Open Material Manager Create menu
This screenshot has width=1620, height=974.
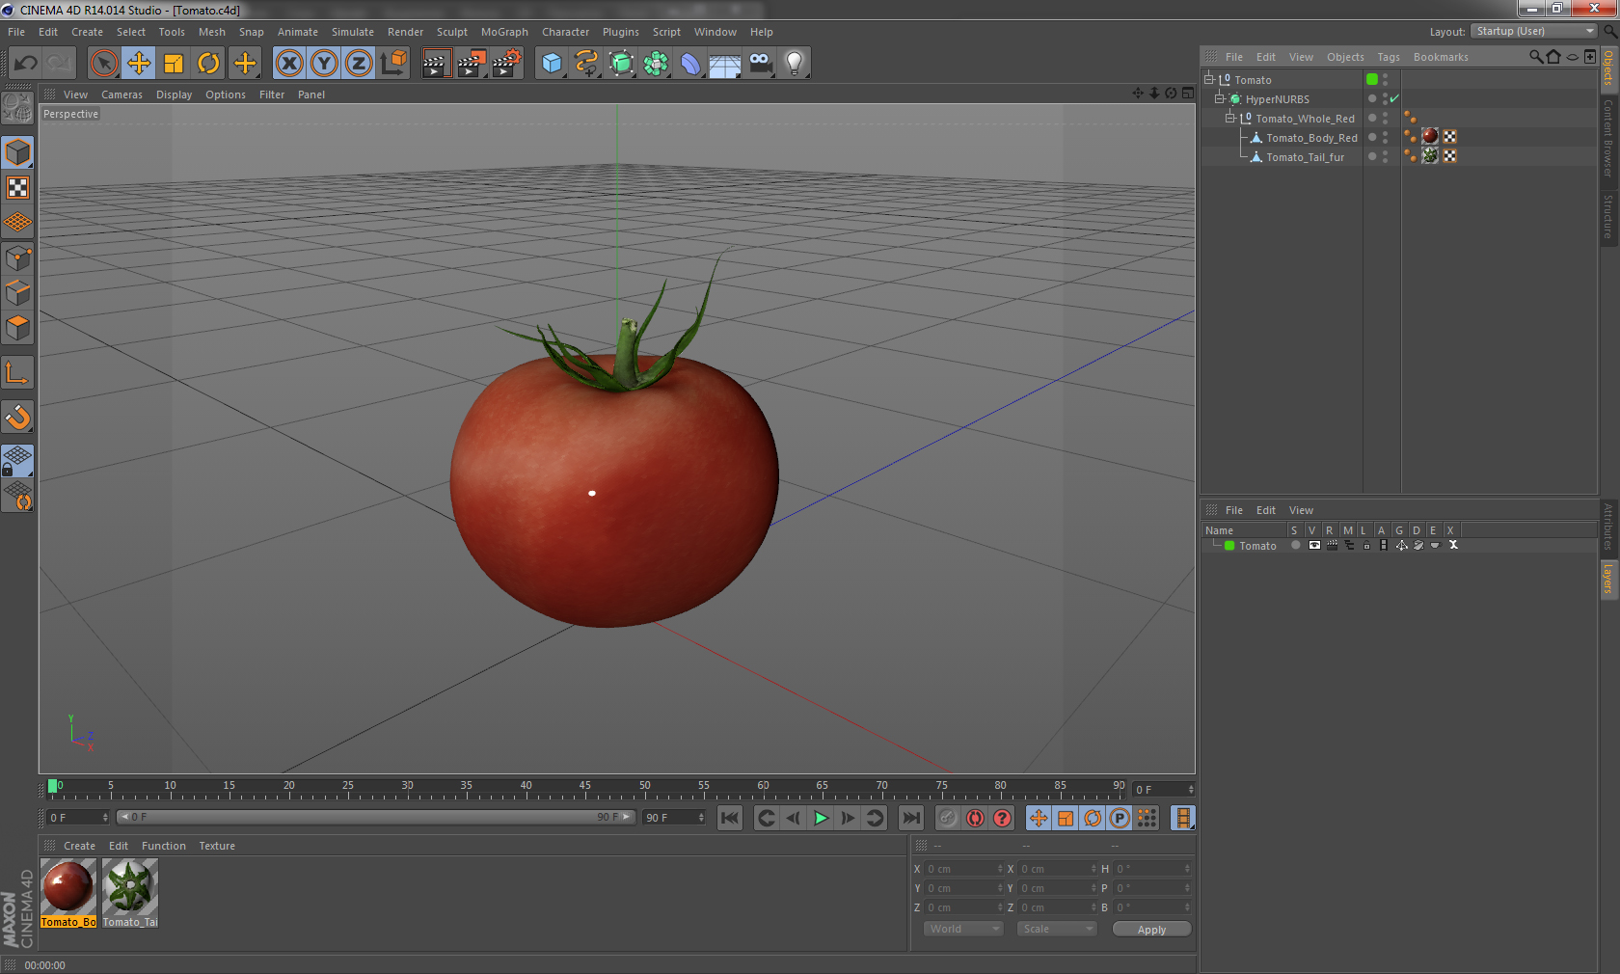[x=79, y=846]
